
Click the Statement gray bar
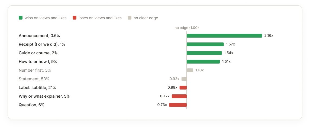(184, 79)
